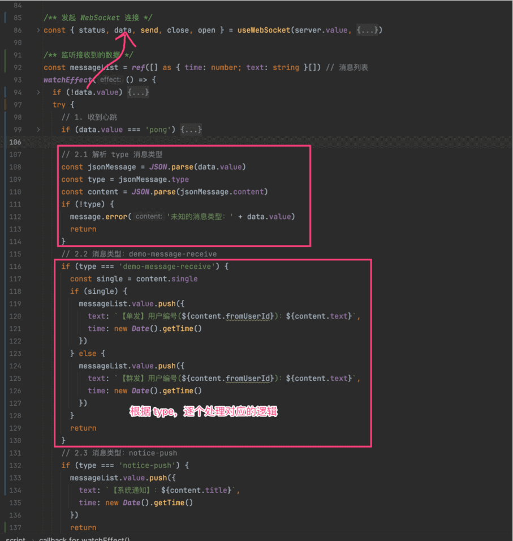This screenshot has height=541, width=513.
Task: Click the fold arrow in the gutter at line 99
Action: [x=38, y=129]
